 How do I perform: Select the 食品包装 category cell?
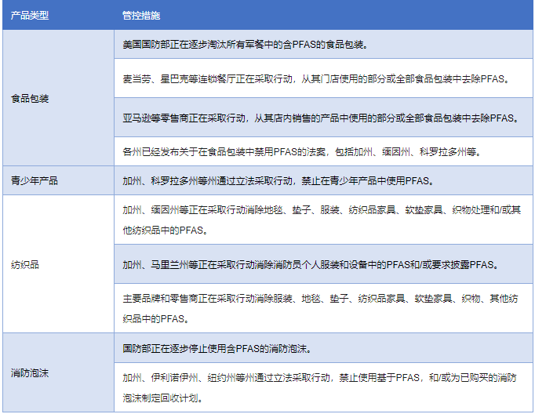coord(30,100)
